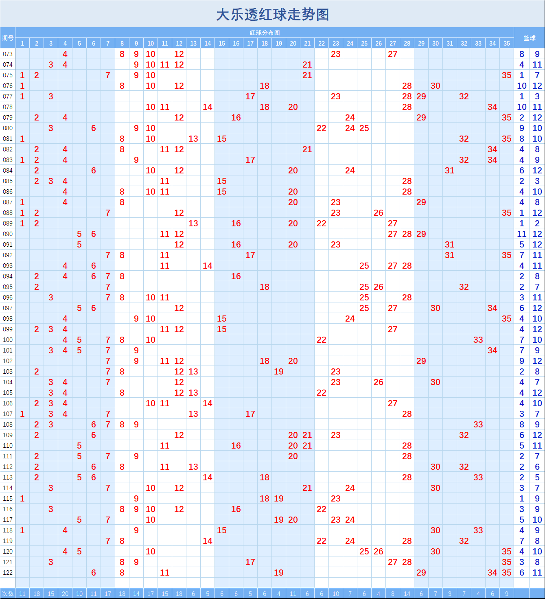
Task: Select red ball column header 35
Action: coord(507,44)
